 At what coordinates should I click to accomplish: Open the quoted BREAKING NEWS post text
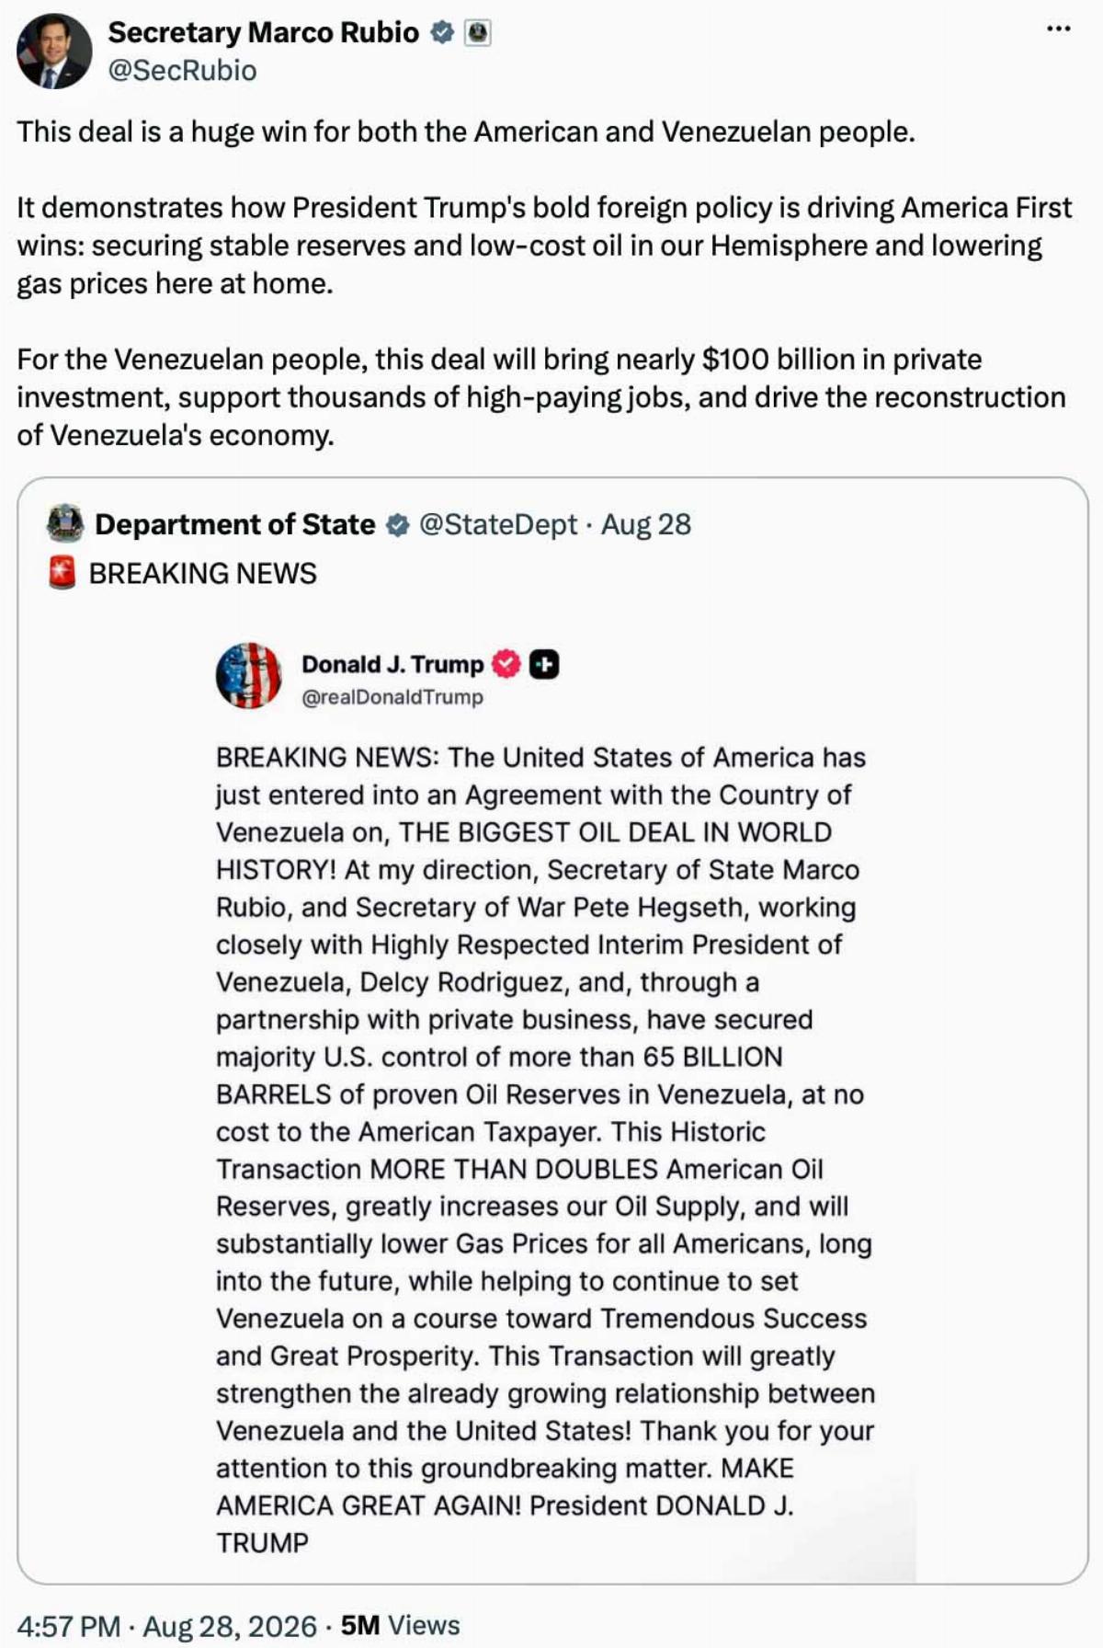tap(202, 573)
